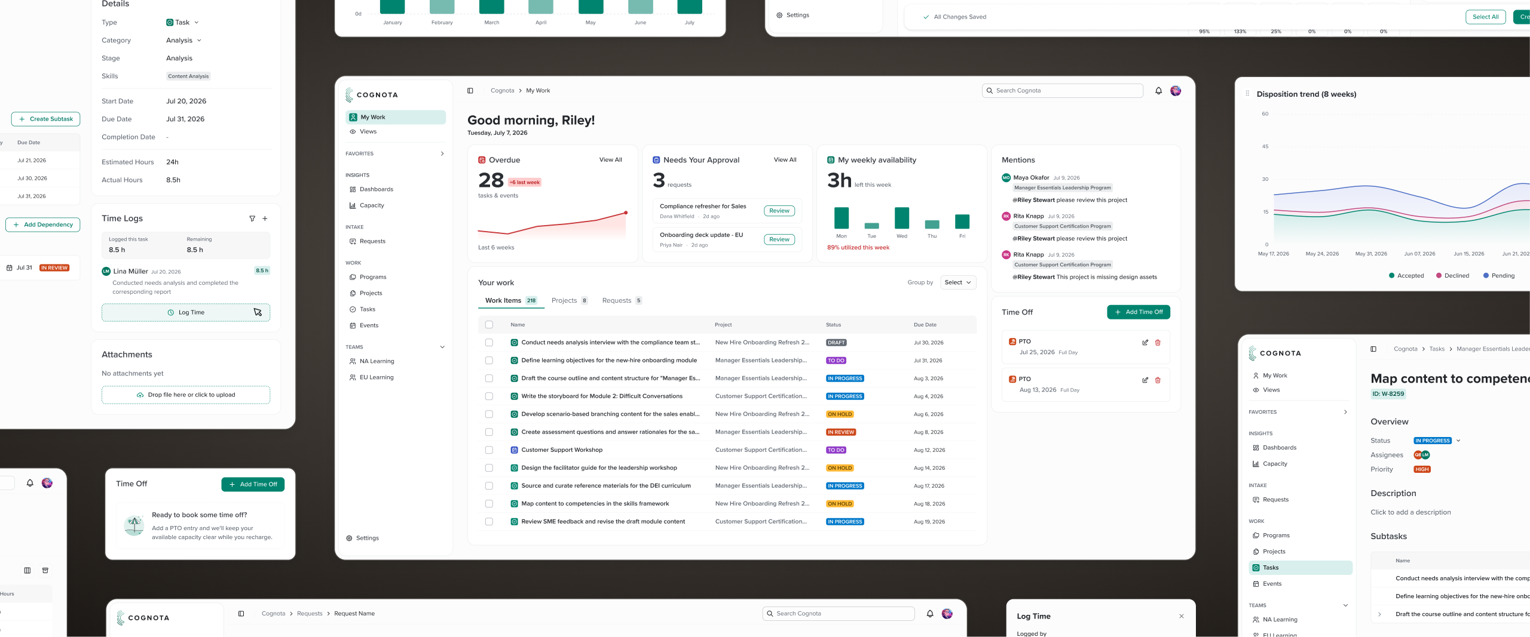This screenshot has height=637, width=1530.
Task: Select checkbox for "Write the storyboard for Module 2"
Action: 489,396
